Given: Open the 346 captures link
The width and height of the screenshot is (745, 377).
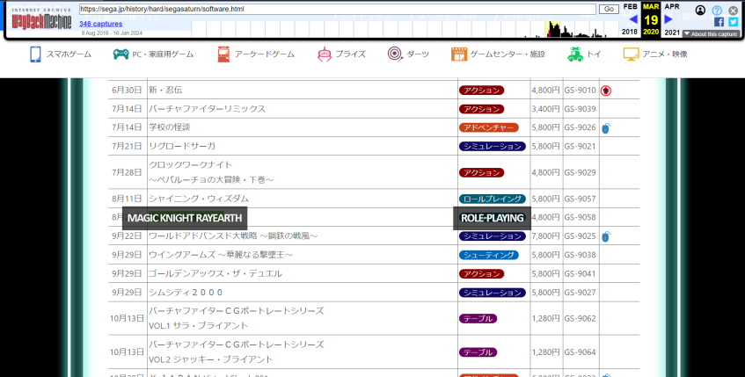Looking at the screenshot, I should (x=101, y=24).
